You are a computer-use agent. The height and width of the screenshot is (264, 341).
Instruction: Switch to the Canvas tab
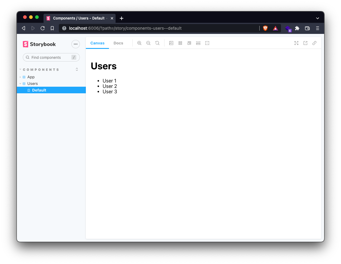coord(98,43)
